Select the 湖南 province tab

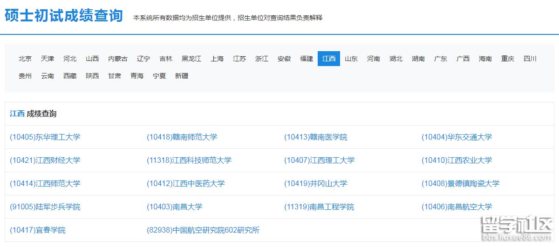coord(418,59)
